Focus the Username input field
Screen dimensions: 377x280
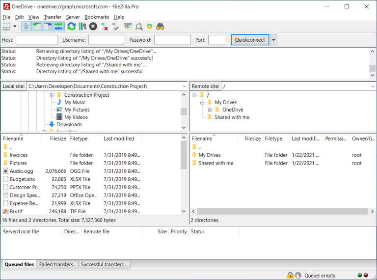(107, 40)
